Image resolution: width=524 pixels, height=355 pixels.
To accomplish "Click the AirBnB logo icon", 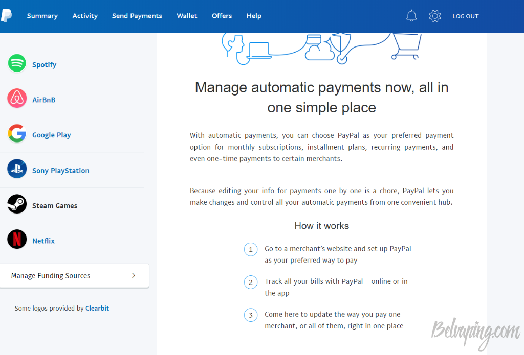I will tap(17, 98).
